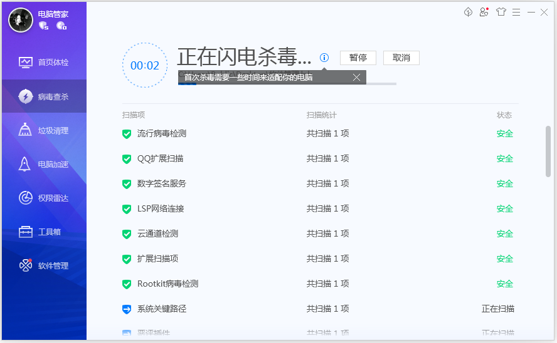Screen dimensions: 557x343
Task: Open 垃圾清理 broom icon
Action: coord(25,130)
